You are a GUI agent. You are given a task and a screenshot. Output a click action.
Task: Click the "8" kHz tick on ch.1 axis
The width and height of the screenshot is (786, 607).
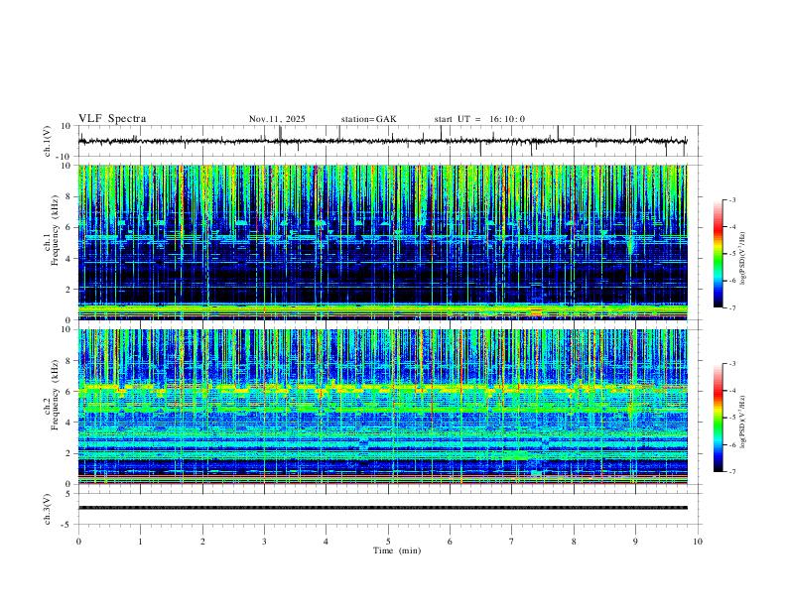69,196
